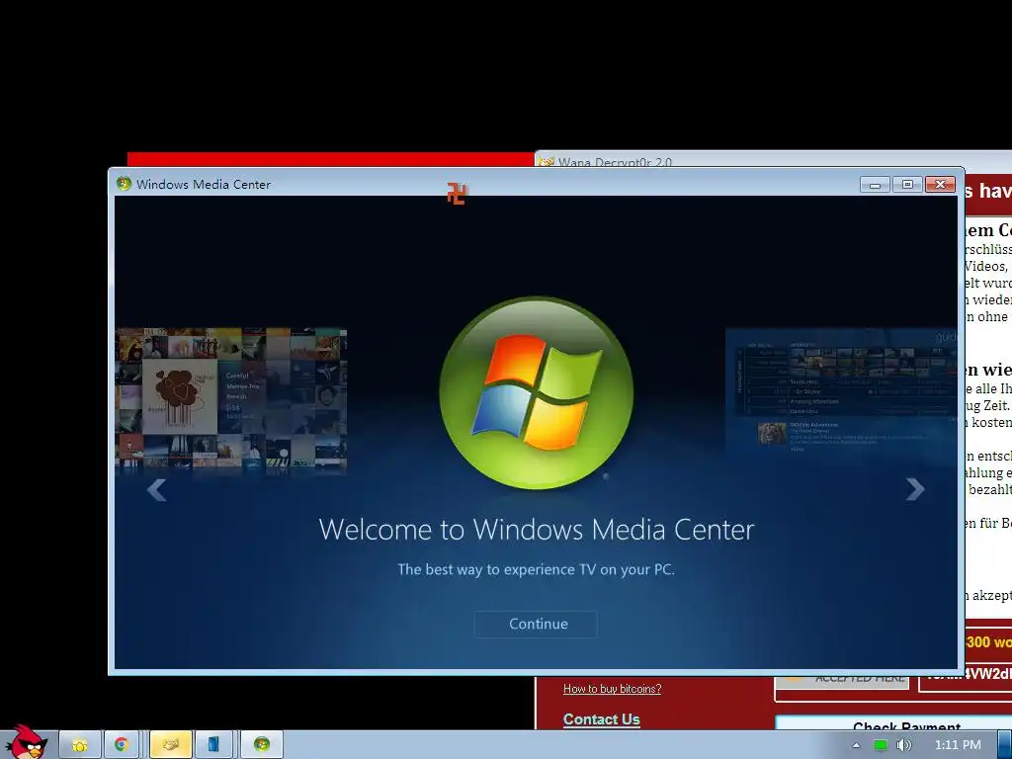Switch to Windows Media Center taskbar button
Screen dimensions: 1012x759
click(x=262, y=744)
